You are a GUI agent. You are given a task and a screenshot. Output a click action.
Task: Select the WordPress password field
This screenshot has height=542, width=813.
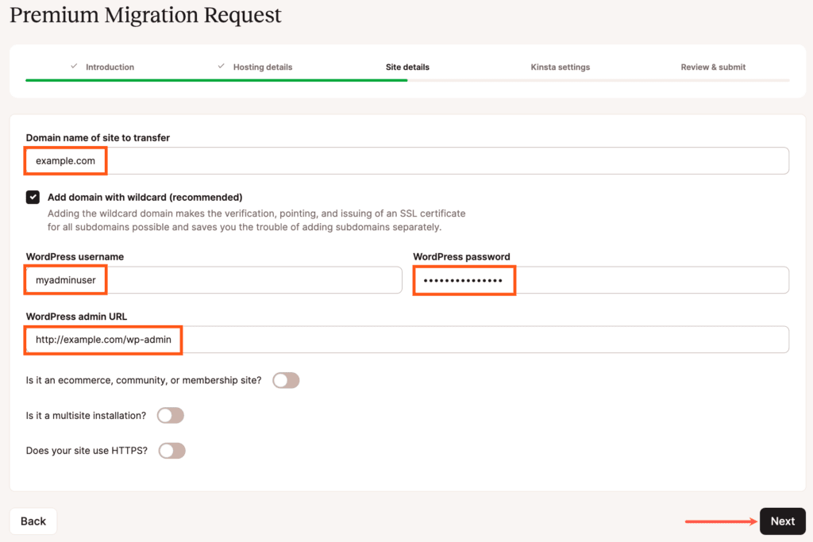pos(600,280)
